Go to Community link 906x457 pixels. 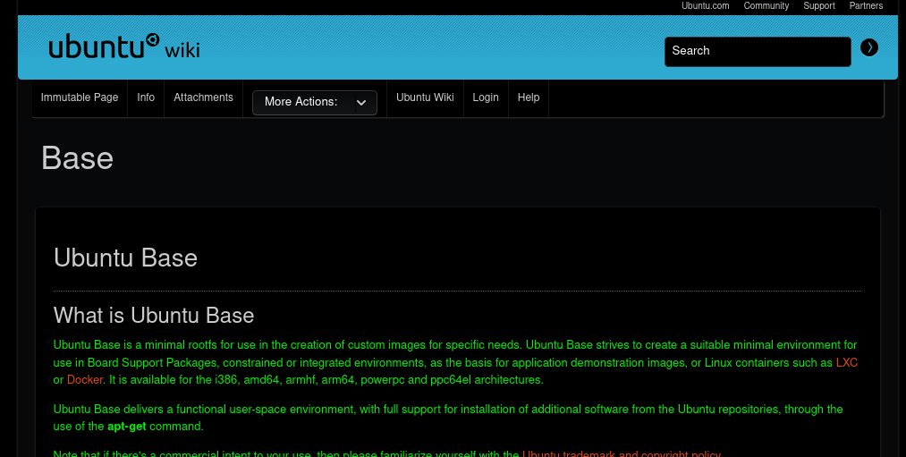pos(766,5)
